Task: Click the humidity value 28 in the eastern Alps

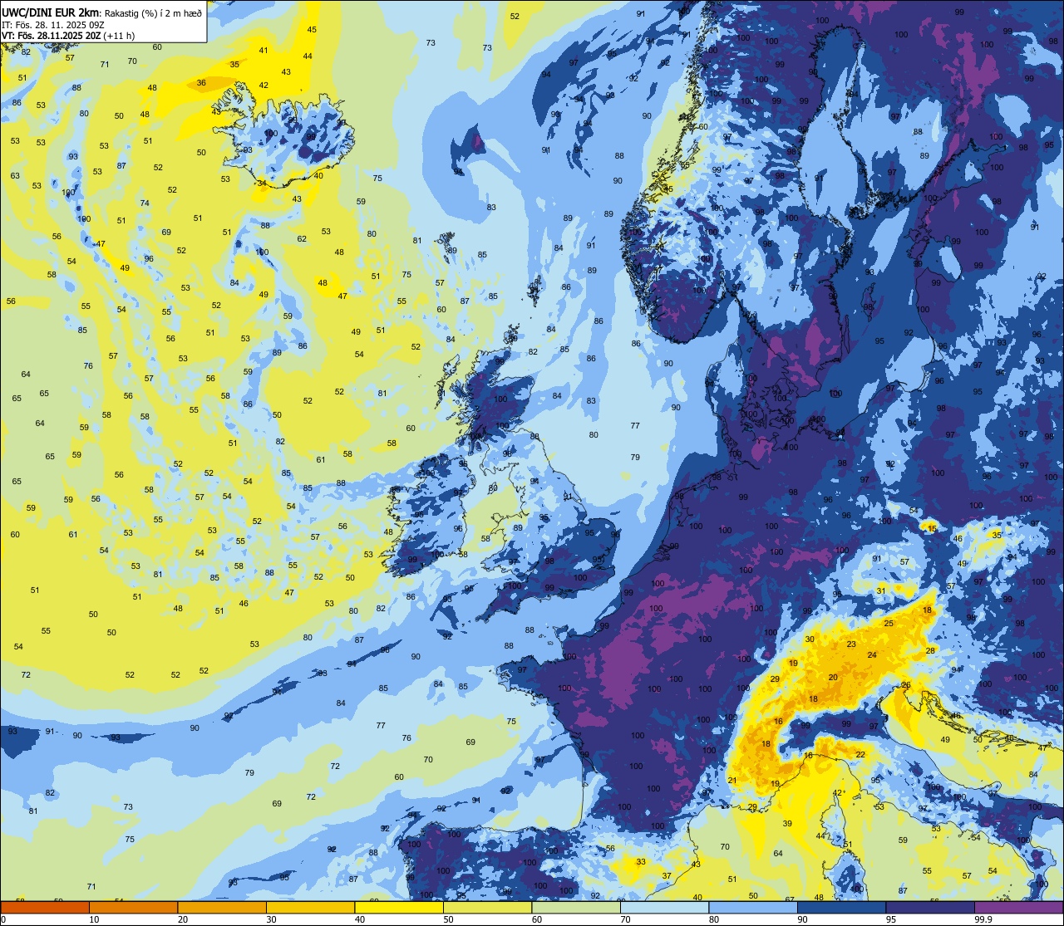Action: coord(930,650)
